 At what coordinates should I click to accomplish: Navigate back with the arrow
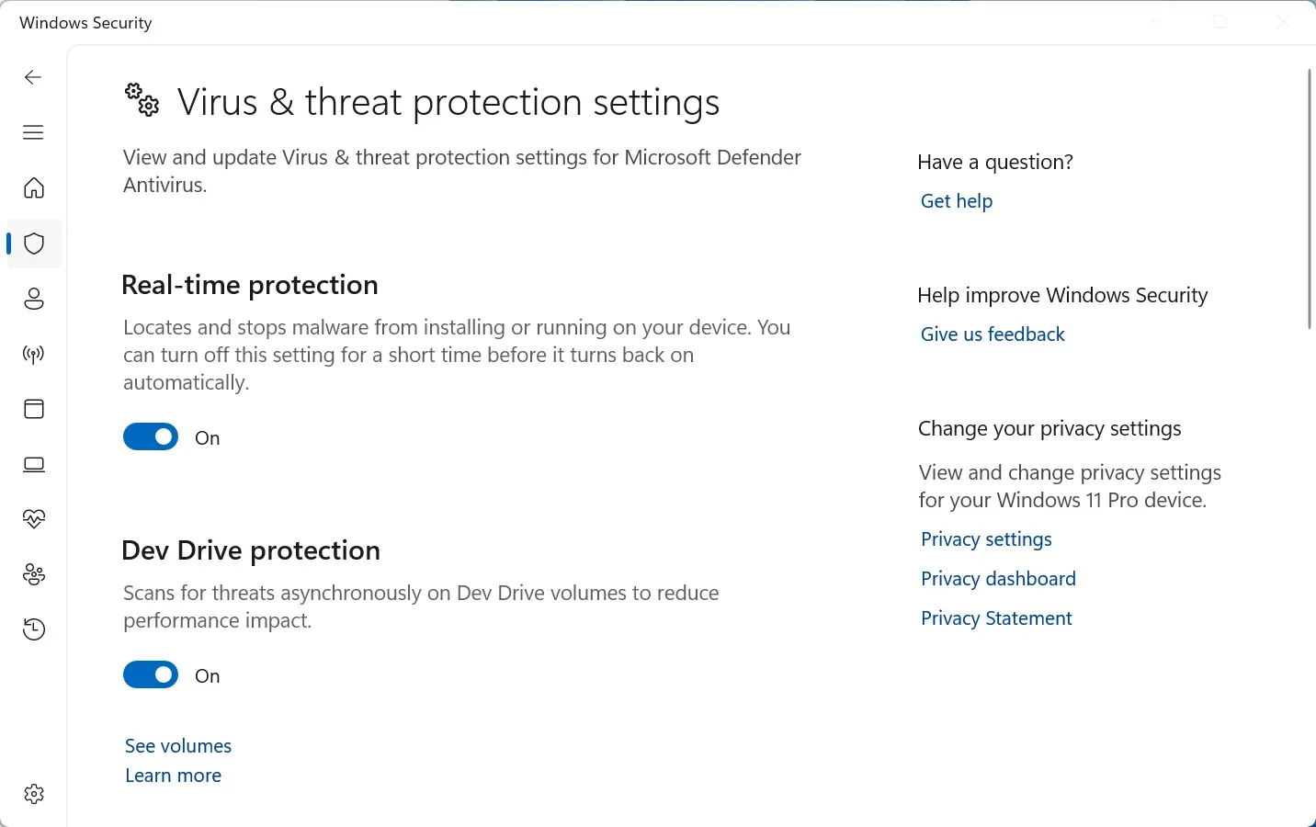tap(33, 77)
